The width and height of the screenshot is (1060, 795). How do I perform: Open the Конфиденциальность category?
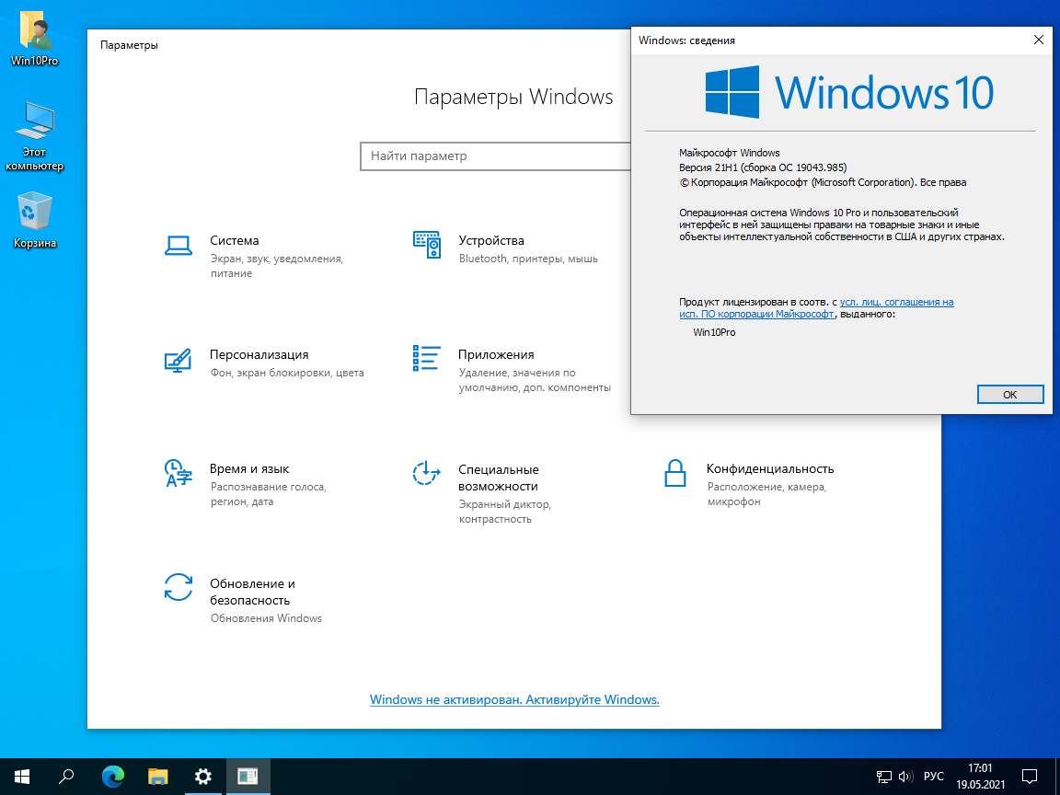(x=749, y=484)
